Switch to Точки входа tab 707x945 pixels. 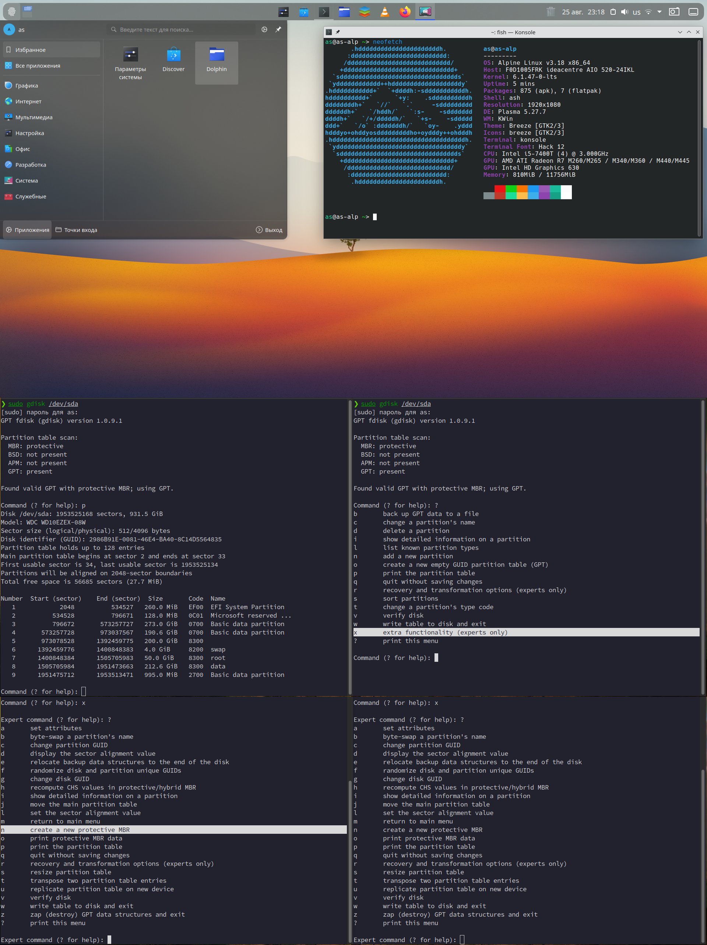77,230
